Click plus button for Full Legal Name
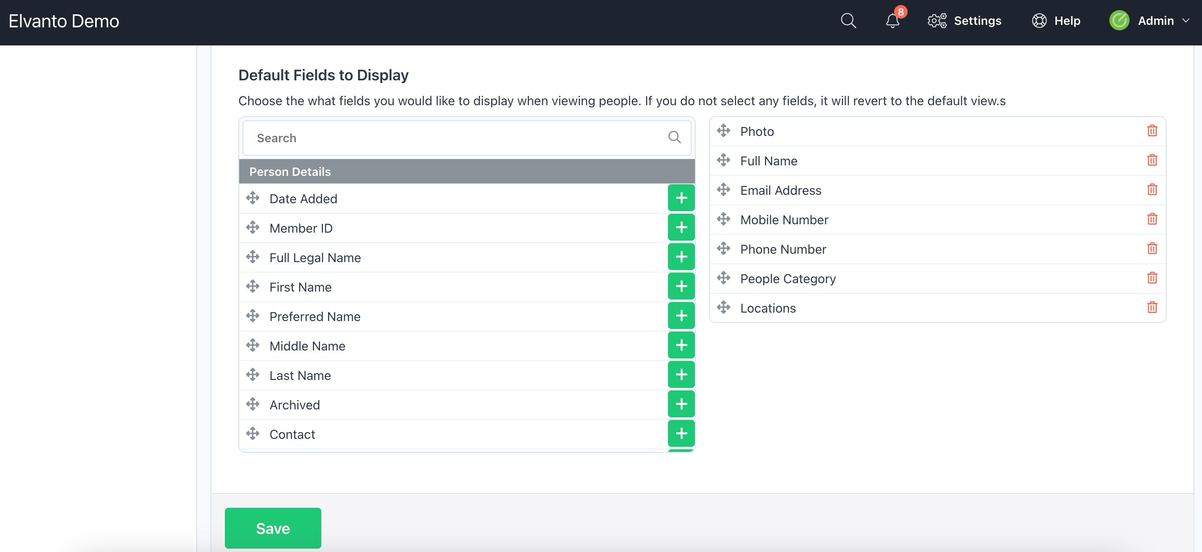The image size is (1202, 552). (x=681, y=257)
